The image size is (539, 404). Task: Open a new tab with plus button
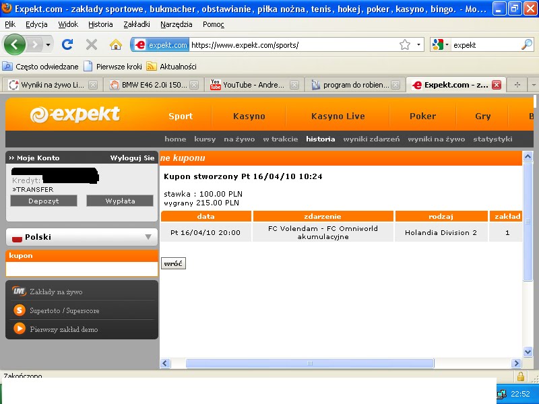(x=517, y=85)
